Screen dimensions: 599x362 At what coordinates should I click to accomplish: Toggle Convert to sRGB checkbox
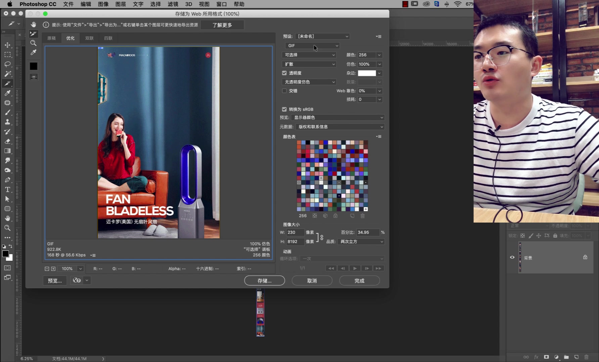pos(284,109)
